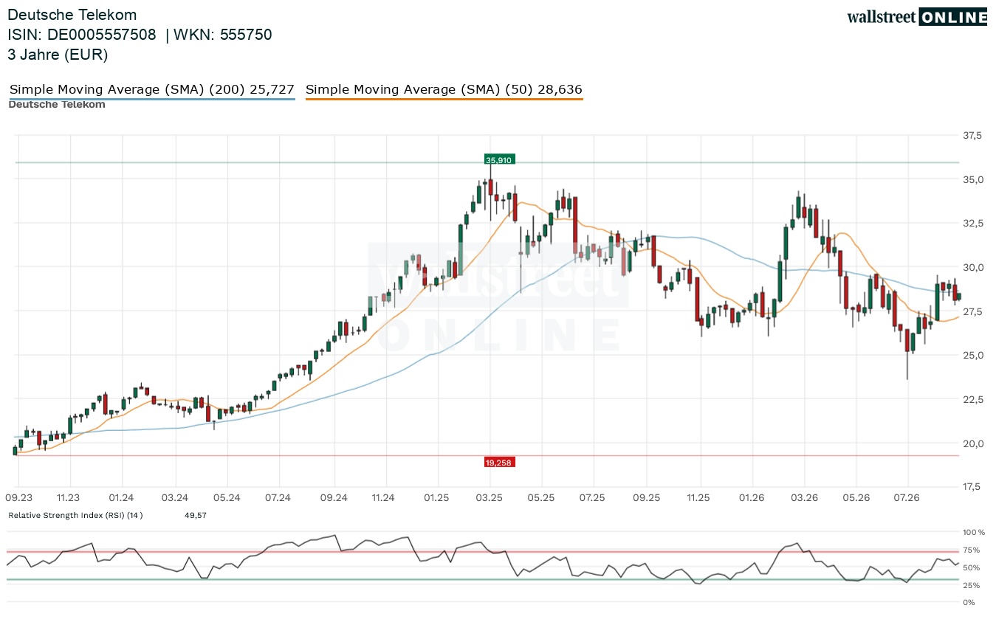The height and width of the screenshot is (622, 996).
Task: Click the 07.26 date axis label
Action: click(906, 498)
